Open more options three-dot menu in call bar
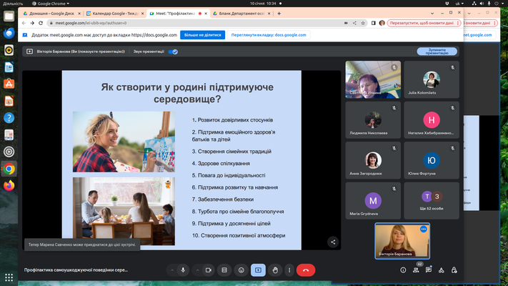Viewport: 508px width, 286px height. point(289,270)
